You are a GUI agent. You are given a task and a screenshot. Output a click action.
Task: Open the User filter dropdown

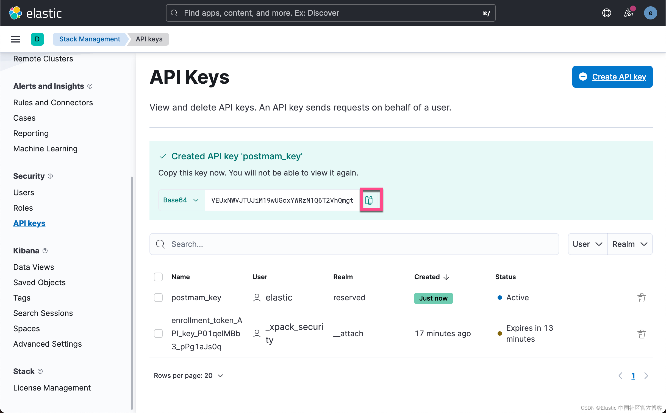[x=587, y=243]
